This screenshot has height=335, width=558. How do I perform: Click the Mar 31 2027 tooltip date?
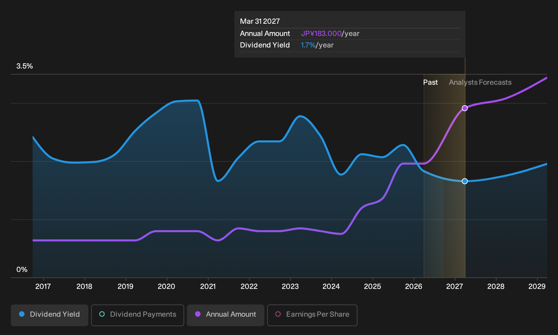pos(260,21)
